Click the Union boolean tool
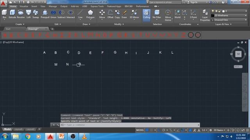250x140 pixels. point(54,14)
